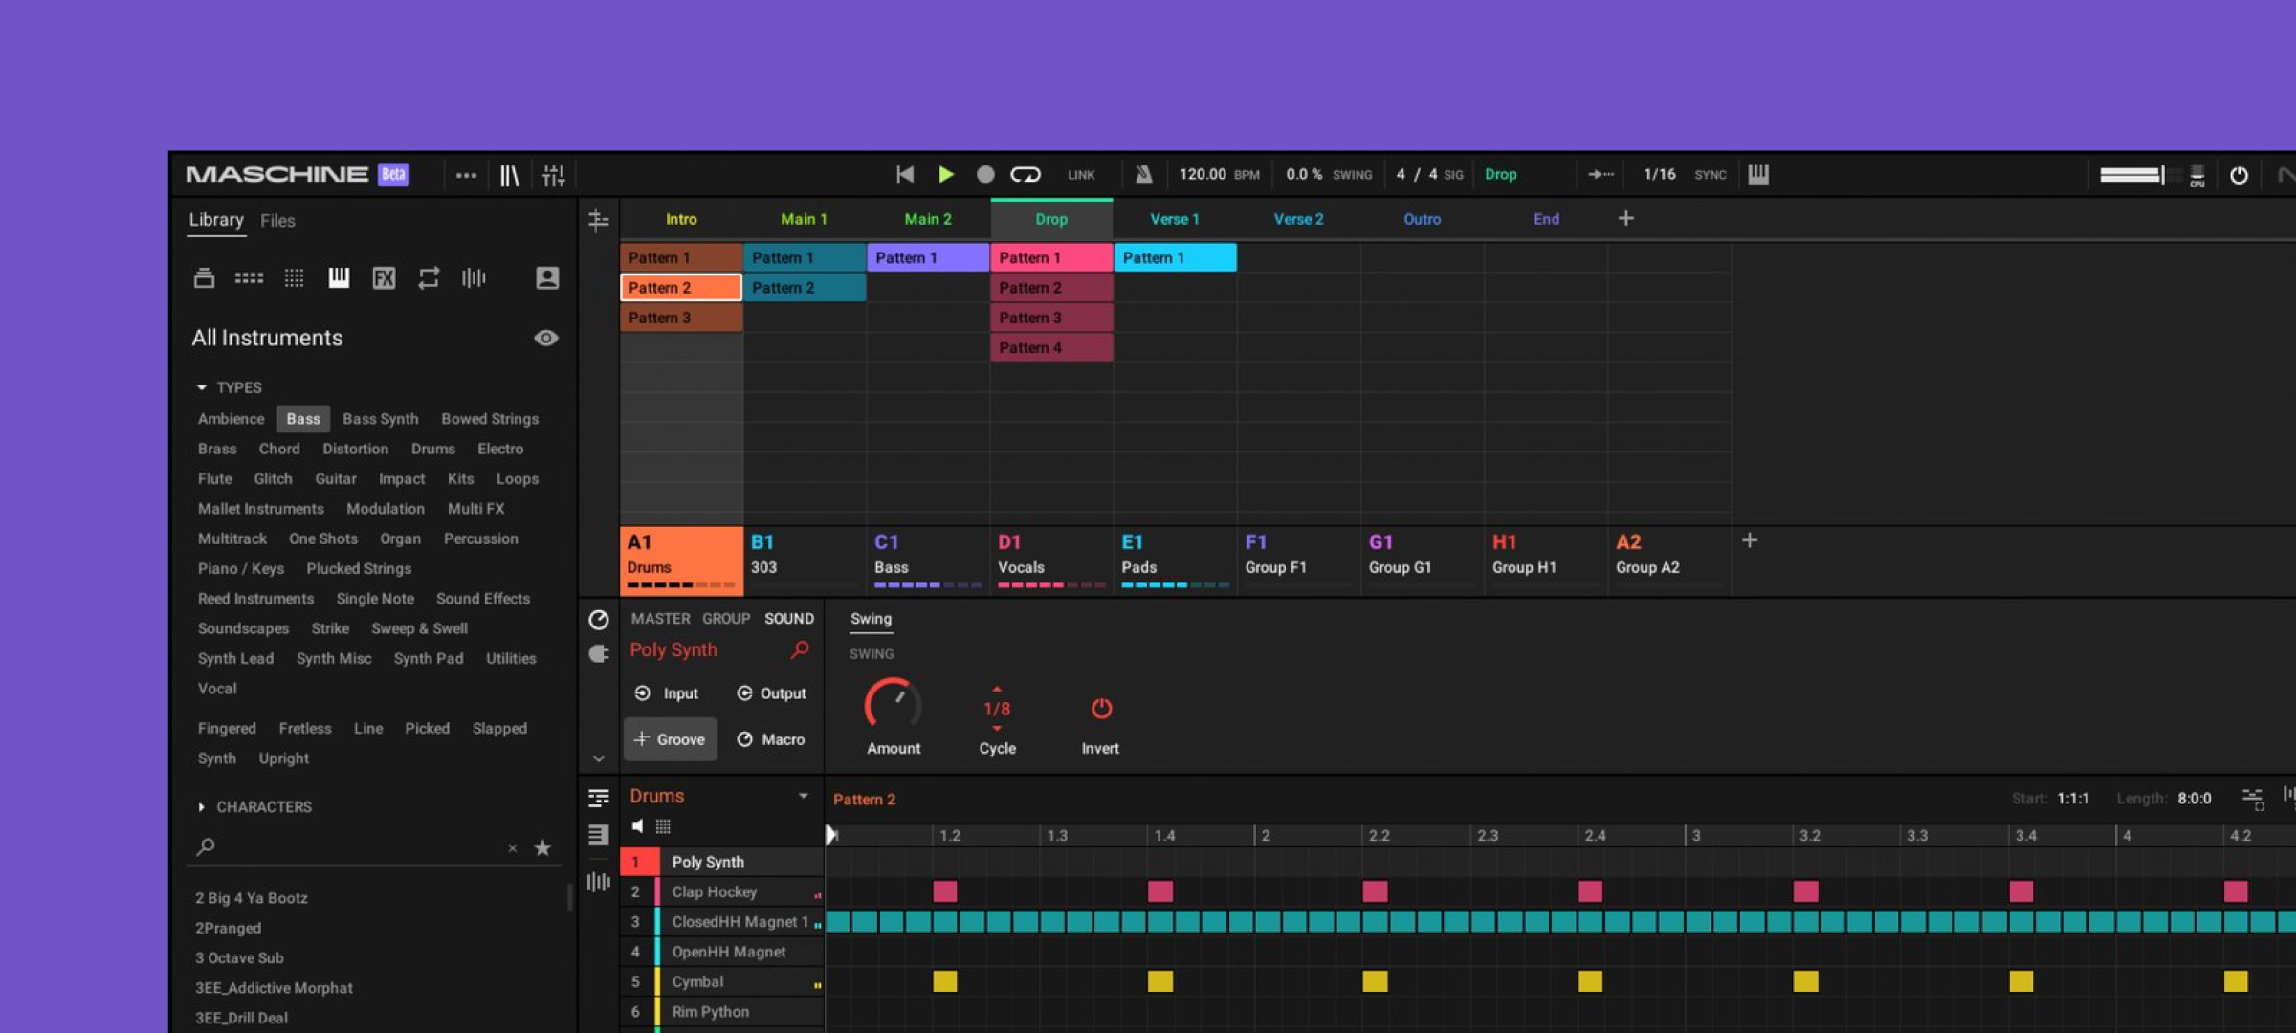2296x1033 pixels.
Task: Click the follow playhead arrow icon
Action: [x=1601, y=174]
